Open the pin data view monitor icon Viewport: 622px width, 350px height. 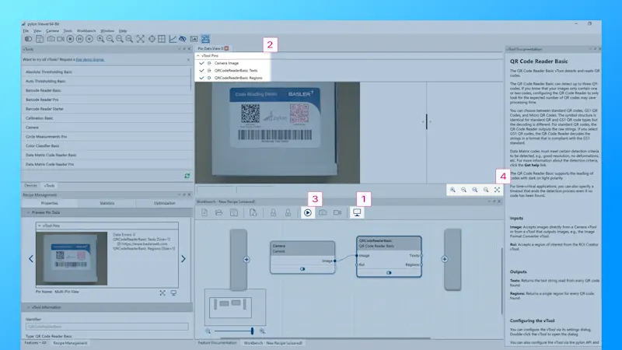(357, 212)
